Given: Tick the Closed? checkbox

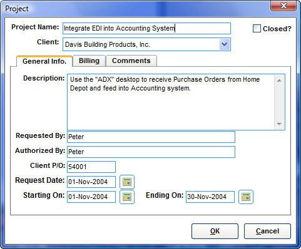Looking at the screenshot, I should (257, 29).
